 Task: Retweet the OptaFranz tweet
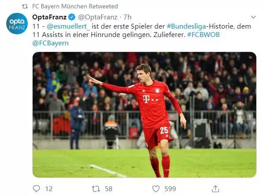(x=96, y=189)
